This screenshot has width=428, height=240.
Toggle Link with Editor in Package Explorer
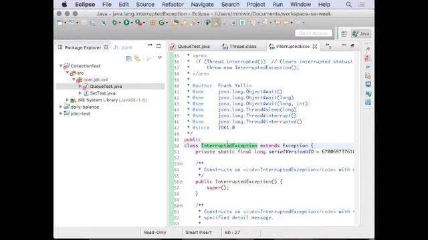(137, 59)
